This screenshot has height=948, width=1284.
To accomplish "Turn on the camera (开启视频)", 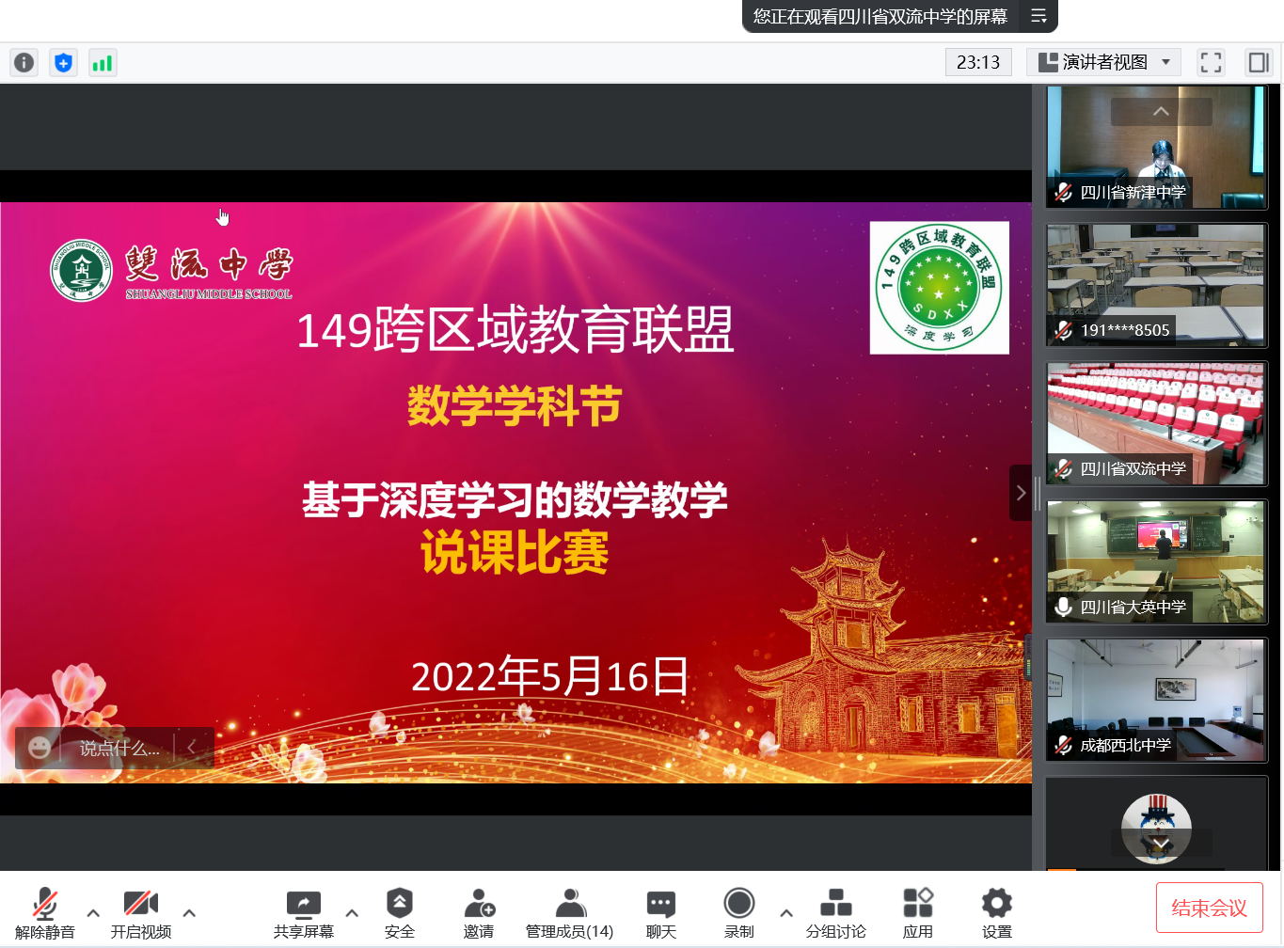I will click(x=140, y=913).
